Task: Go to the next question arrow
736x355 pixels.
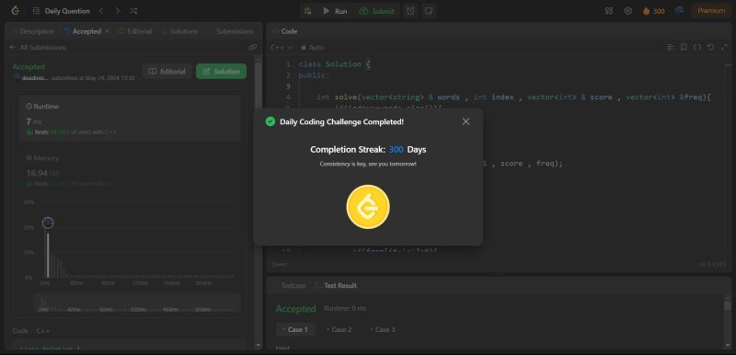Action: click(118, 11)
